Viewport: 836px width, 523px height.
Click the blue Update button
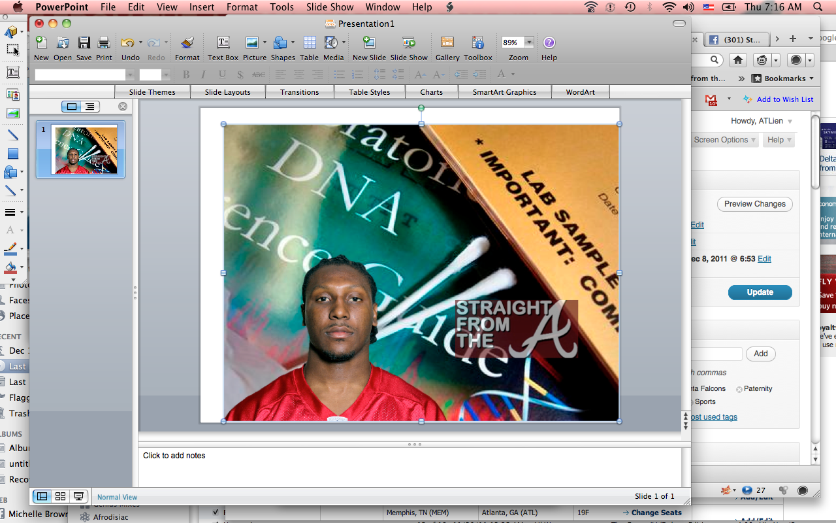pos(760,292)
